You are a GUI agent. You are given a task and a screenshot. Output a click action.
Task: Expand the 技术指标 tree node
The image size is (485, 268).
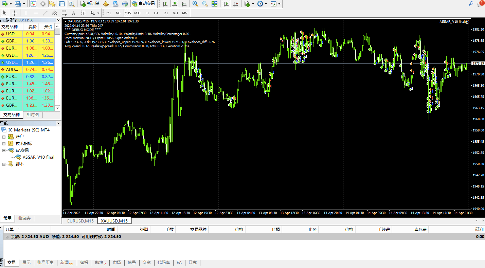4,143
